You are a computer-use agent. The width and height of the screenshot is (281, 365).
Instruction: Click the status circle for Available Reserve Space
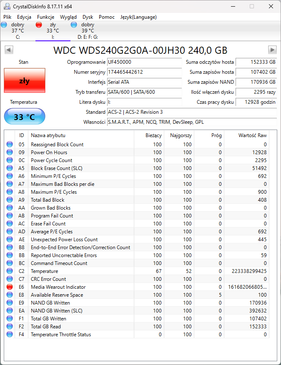point(10,295)
